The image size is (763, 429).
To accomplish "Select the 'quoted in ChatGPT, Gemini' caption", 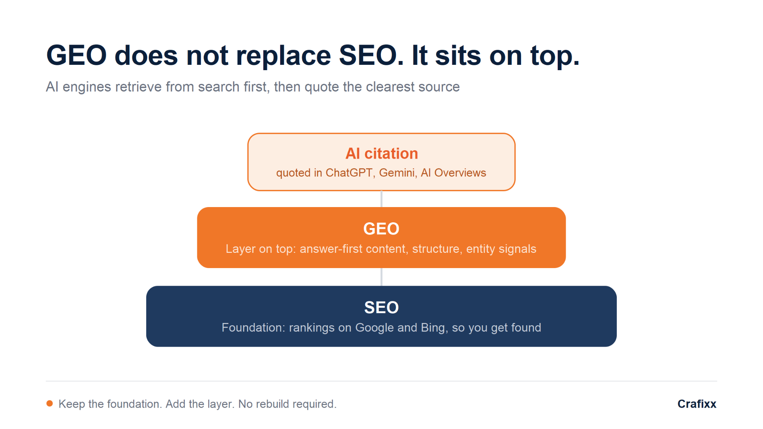I will coord(381,173).
